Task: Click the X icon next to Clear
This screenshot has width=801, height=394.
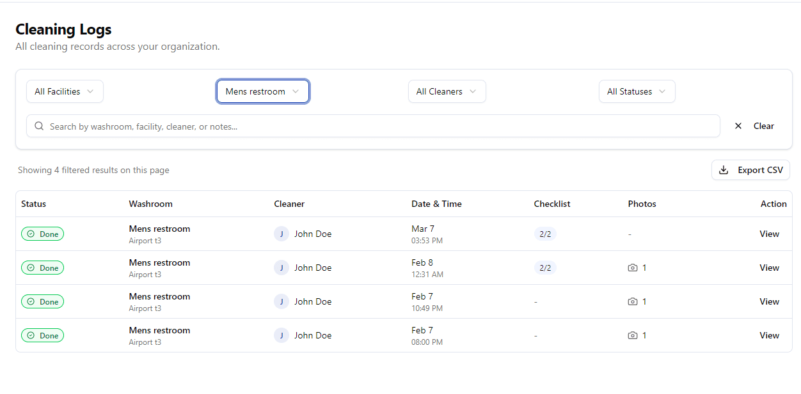Action: coord(738,126)
